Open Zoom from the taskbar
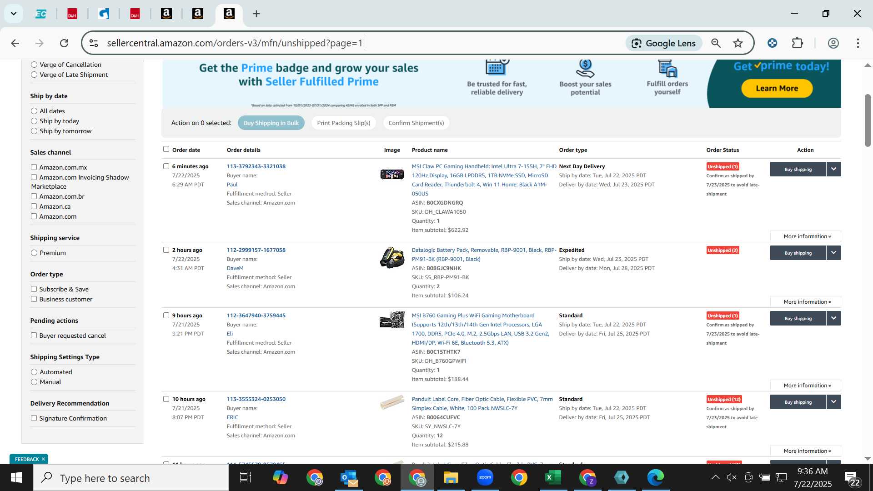Image resolution: width=873 pixels, height=491 pixels. point(485,478)
